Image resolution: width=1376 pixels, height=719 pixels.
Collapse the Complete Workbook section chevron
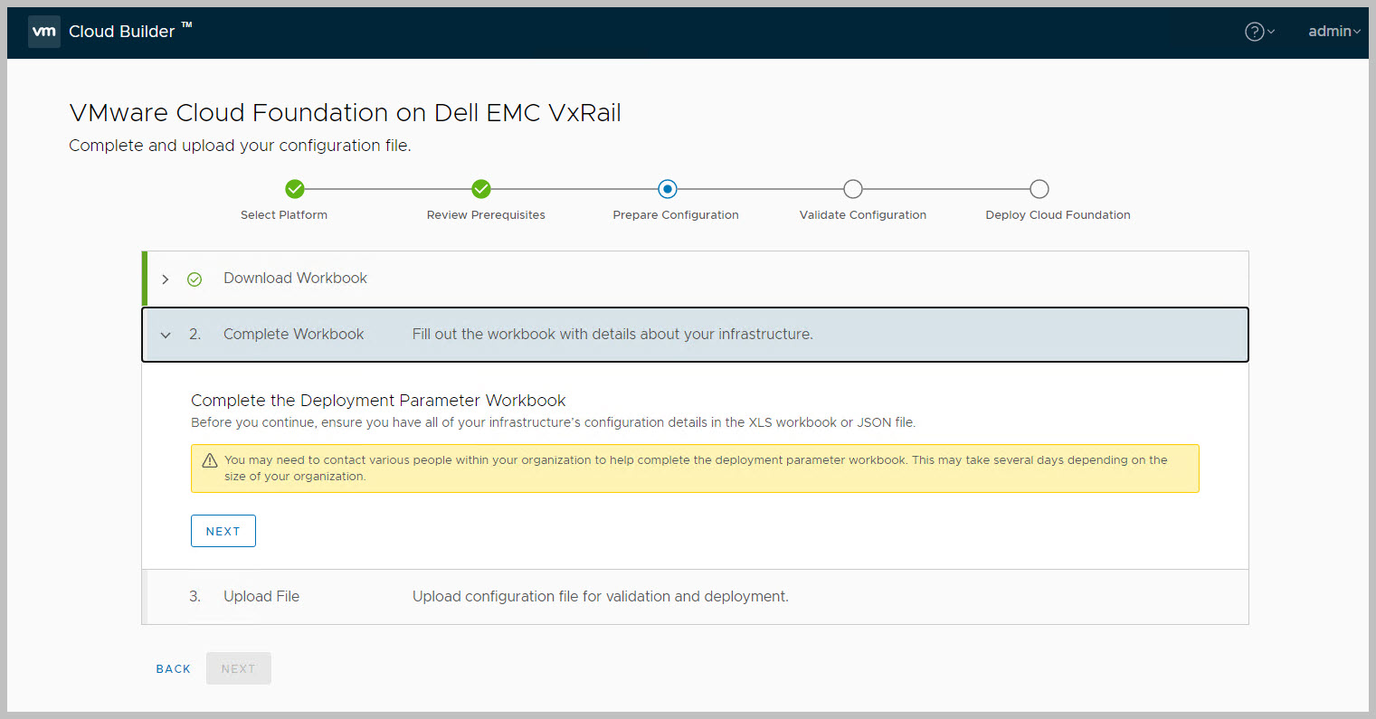click(166, 335)
